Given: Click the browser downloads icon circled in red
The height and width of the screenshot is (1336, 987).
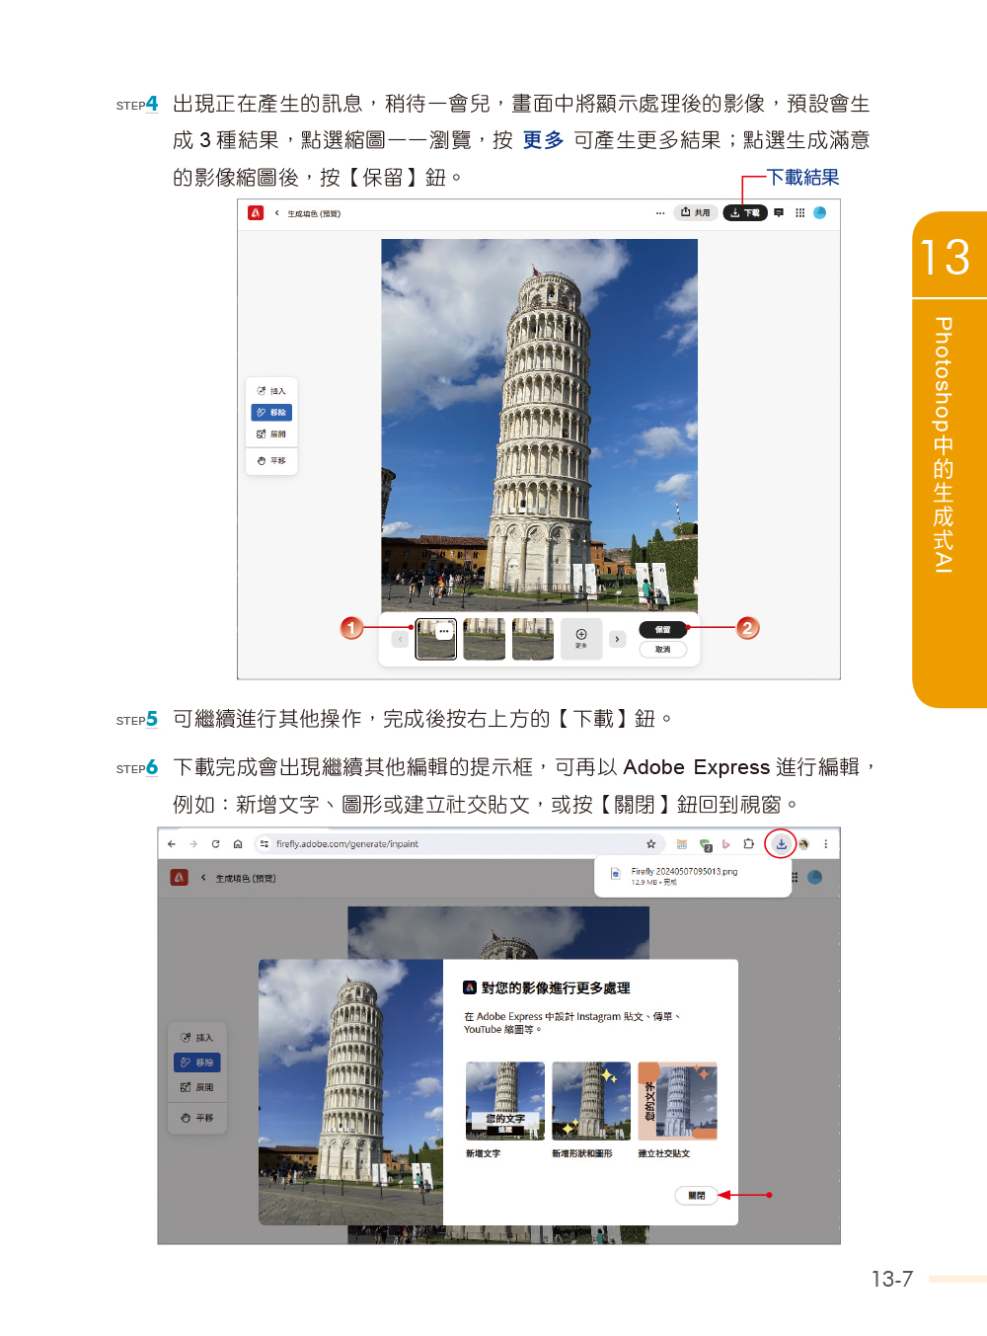Looking at the screenshot, I should 781,844.
